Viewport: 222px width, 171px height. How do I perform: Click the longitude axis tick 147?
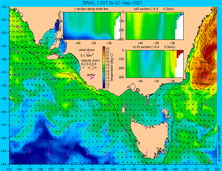pyautogui.click(x=155, y=169)
